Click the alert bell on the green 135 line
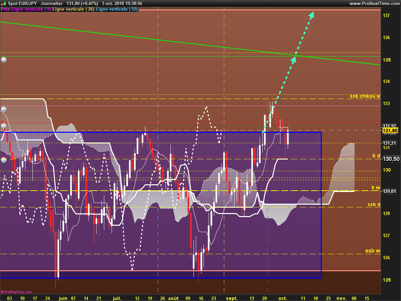Image resolution: width=401 pixels, height=301 pixels. pyautogui.click(x=4, y=60)
